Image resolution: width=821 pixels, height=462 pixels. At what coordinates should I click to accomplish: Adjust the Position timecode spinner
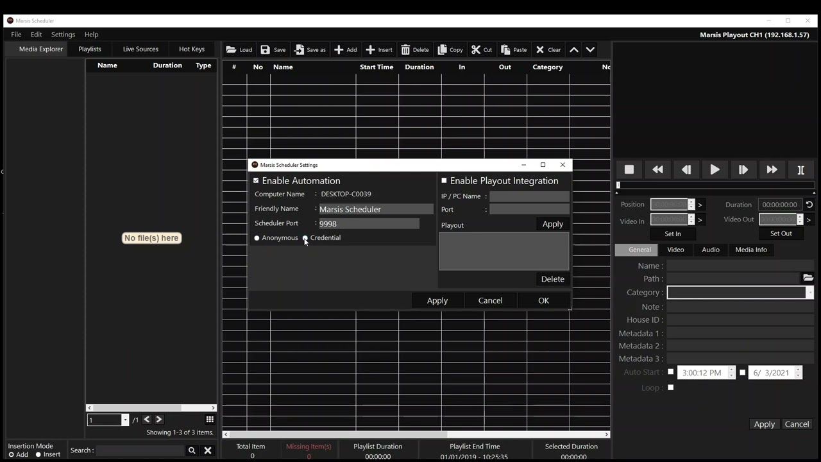(x=691, y=205)
